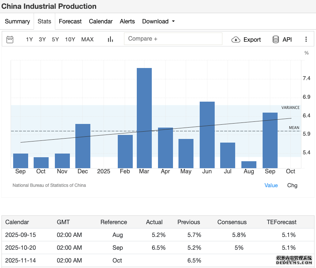Click the Jun bar in the chart
316x268 pixels.
[x=207, y=135]
